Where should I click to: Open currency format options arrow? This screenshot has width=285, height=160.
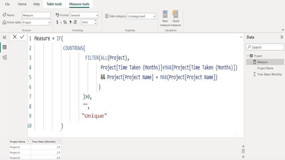click(61, 23)
